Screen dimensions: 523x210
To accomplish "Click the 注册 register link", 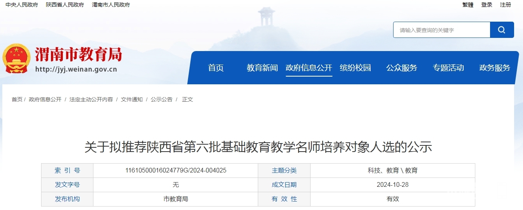I will [506, 5].
